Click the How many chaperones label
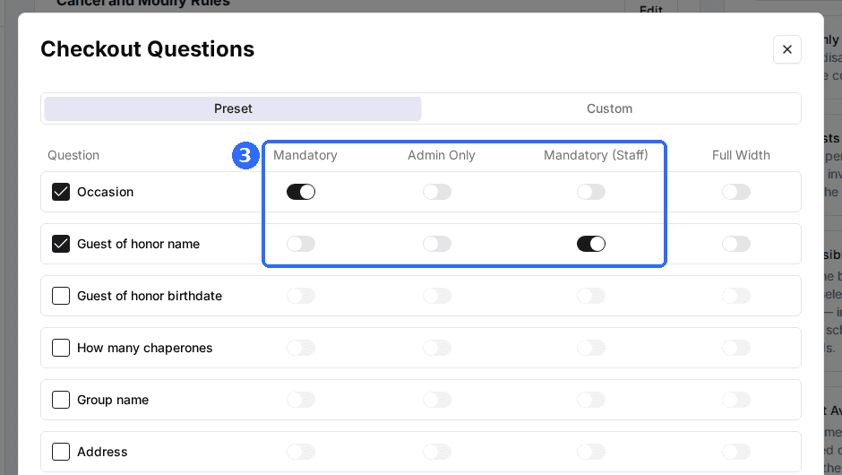The image size is (842, 475). click(x=145, y=349)
